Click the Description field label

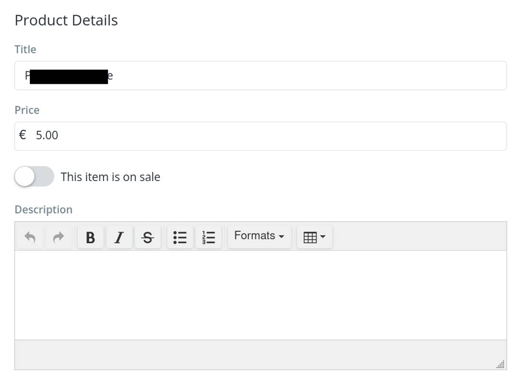[44, 209]
